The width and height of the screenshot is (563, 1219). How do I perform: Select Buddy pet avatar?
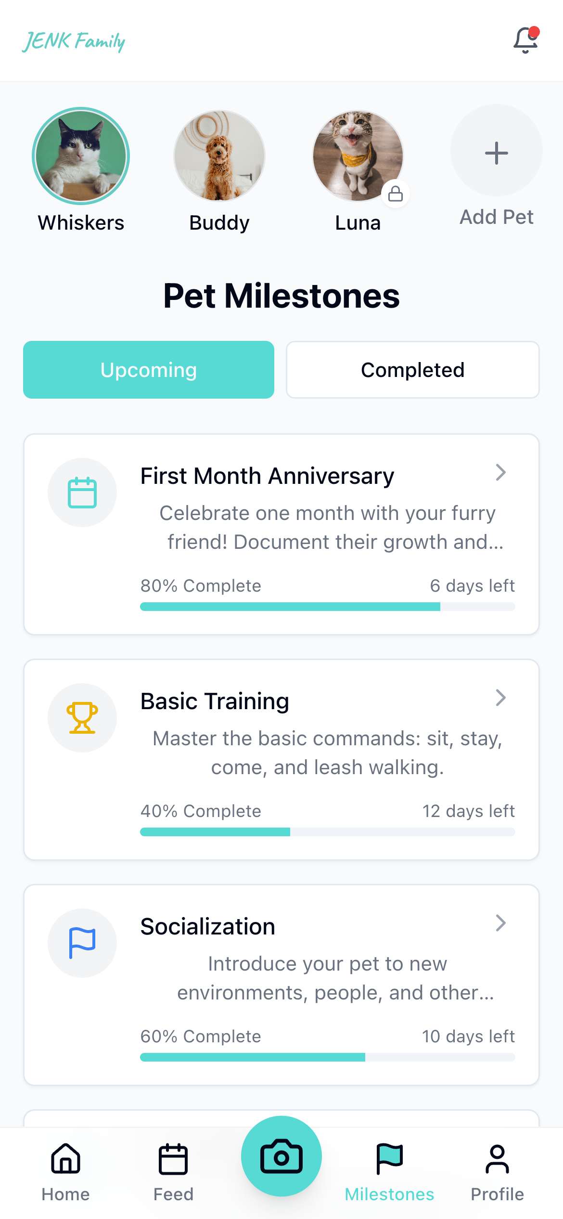(x=219, y=156)
